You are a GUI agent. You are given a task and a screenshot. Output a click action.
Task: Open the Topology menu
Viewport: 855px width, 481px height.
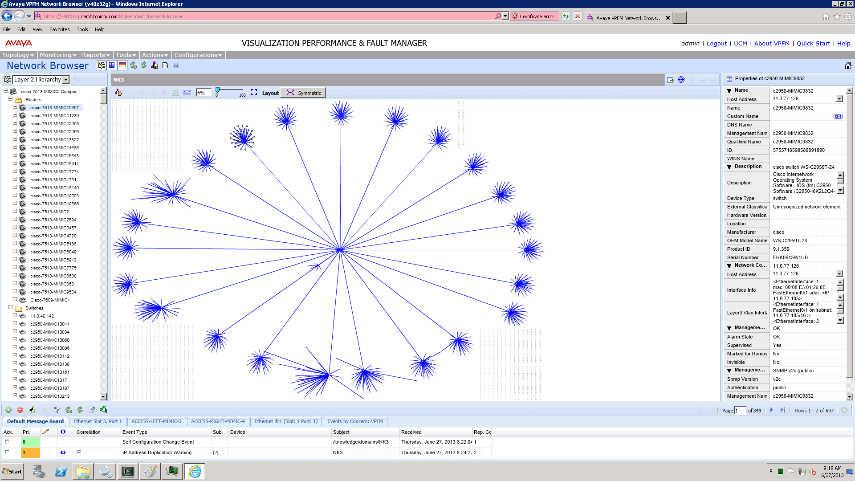(x=18, y=55)
